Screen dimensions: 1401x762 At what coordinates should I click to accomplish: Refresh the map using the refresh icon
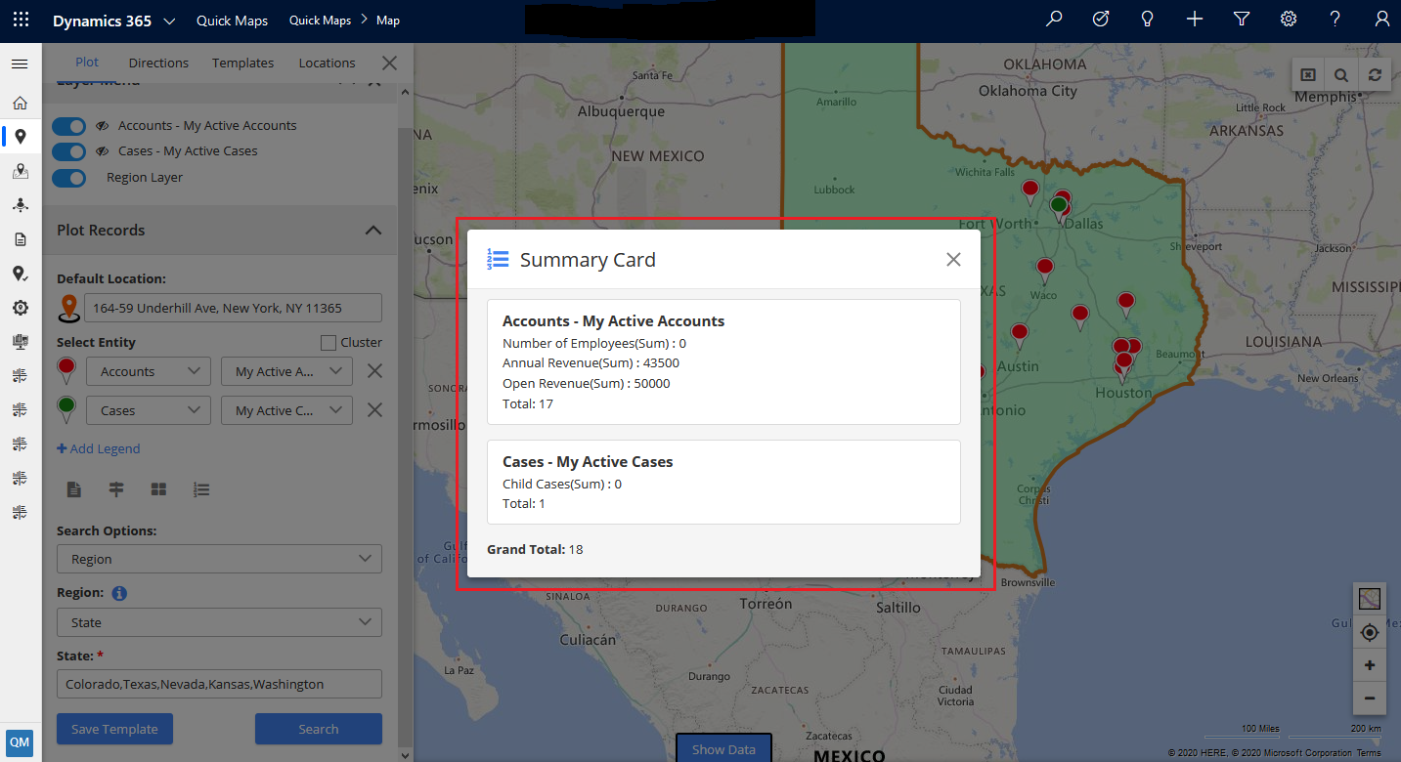[1375, 74]
